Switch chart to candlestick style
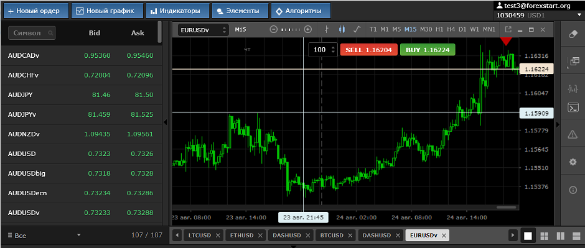The image size is (585, 248). click(342, 29)
